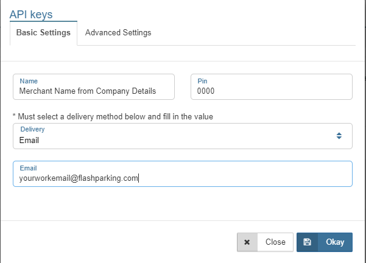
Task: Click the Merchant Name from Company Details text
Action: [88, 91]
